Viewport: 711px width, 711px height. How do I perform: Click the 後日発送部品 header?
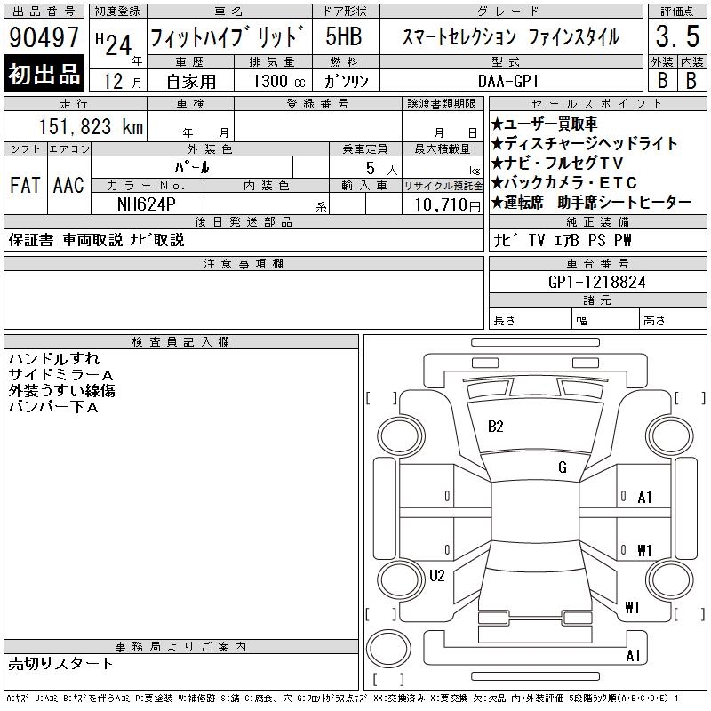tap(244, 221)
